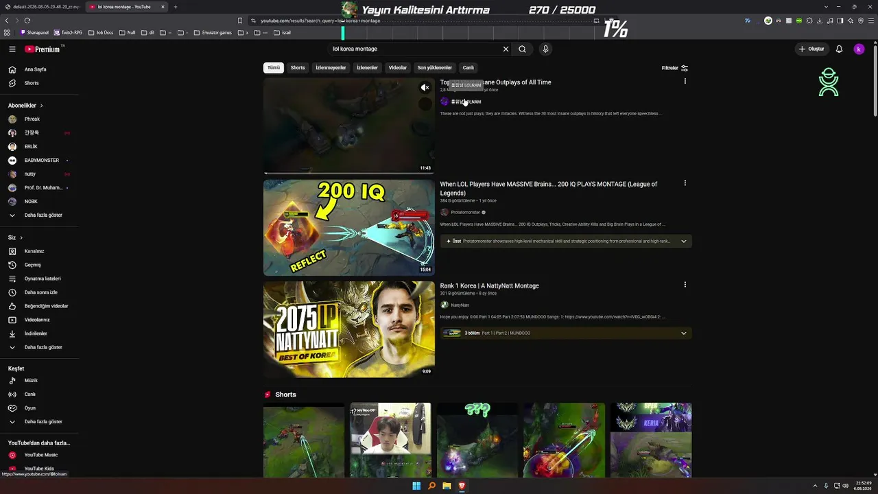Select the Shorts filter chip
The height and width of the screenshot is (494, 878).
[298, 68]
